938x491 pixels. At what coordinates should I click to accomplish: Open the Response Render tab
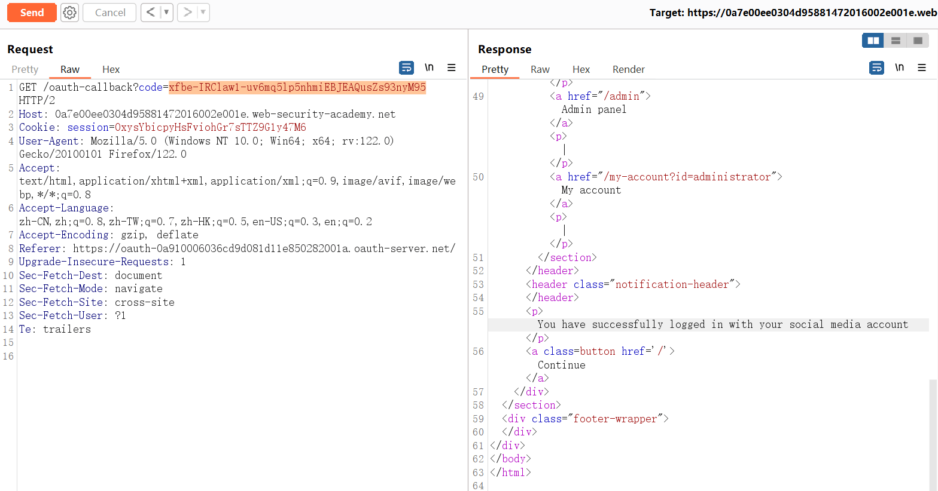click(x=628, y=69)
